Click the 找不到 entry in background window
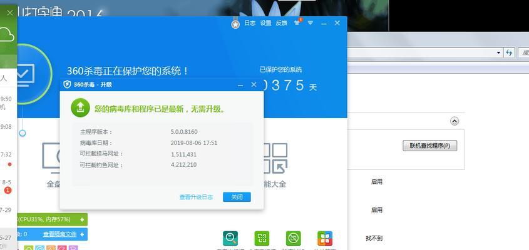529x250 pixels. pyautogui.click(x=374, y=238)
